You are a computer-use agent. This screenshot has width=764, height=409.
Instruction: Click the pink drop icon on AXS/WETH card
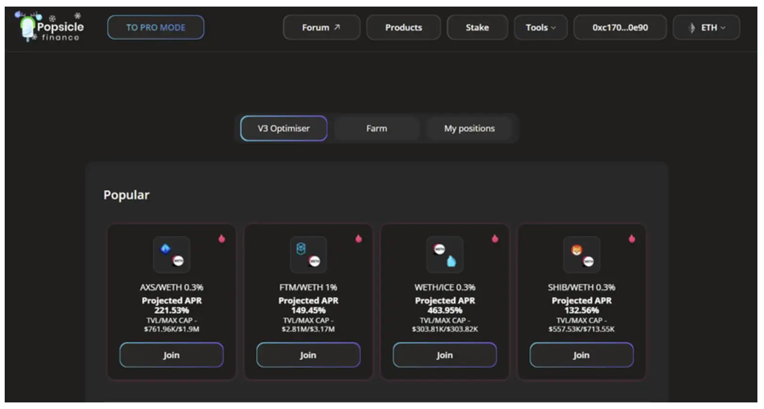point(222,239)
